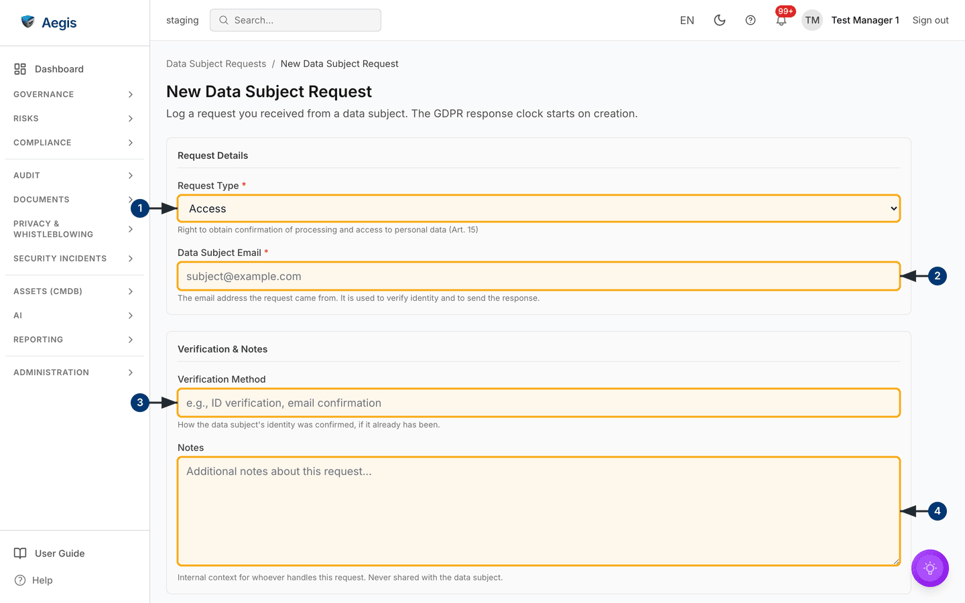965x603 pixels.
Task: Click the Aegis shield logo
Action: click(x=27, y=22)
